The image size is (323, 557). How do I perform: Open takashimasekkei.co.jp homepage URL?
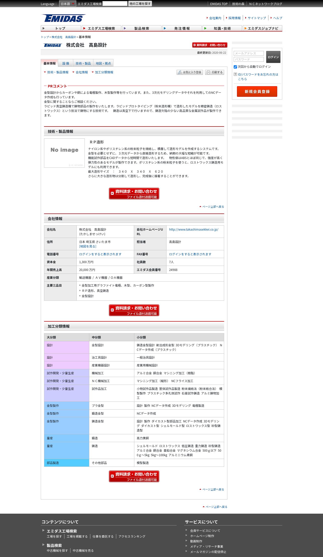pyautogui.click(x=194, y=229)
